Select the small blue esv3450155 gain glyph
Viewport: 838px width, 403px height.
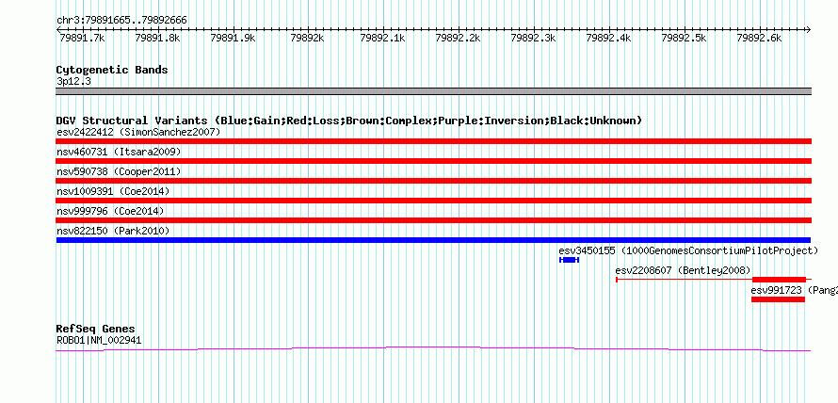click(569, 260)
